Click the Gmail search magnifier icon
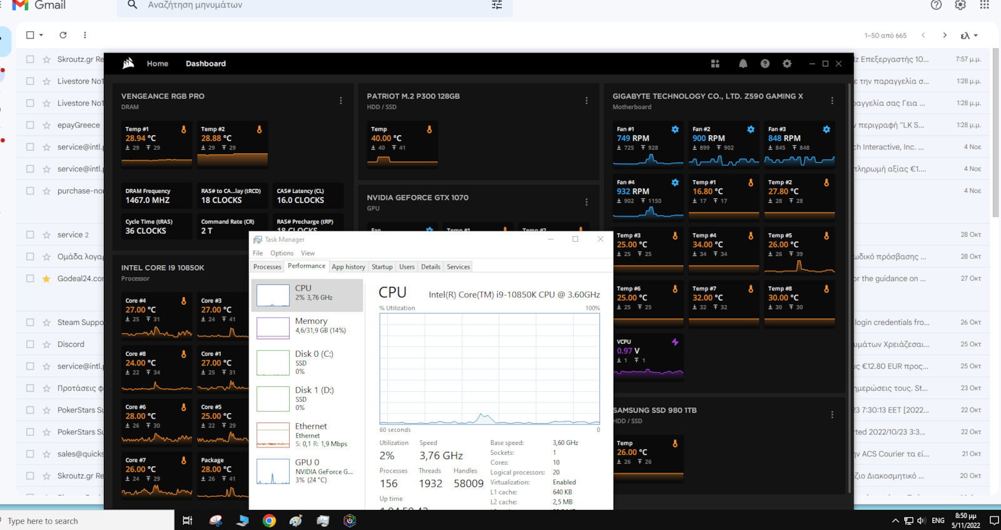 click(132, 5)
